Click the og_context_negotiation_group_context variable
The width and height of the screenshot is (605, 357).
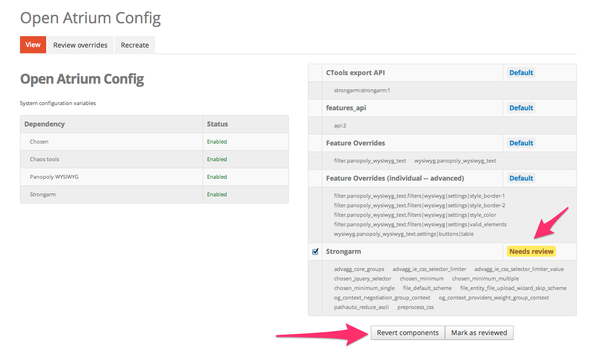pos(382,298)
